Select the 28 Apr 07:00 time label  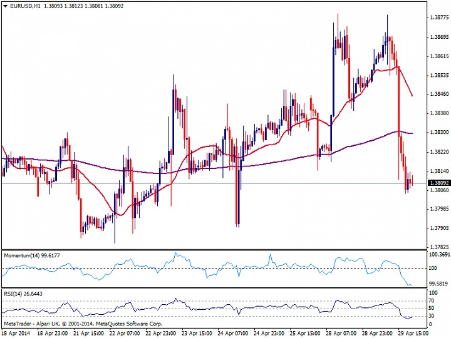click(x=341, y=334)
